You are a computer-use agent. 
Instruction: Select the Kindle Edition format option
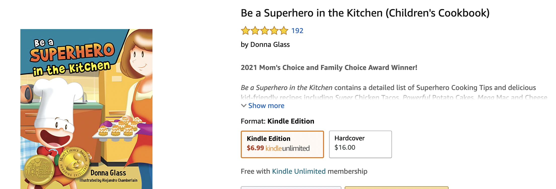pyautogui.click(x=282, y=144)
